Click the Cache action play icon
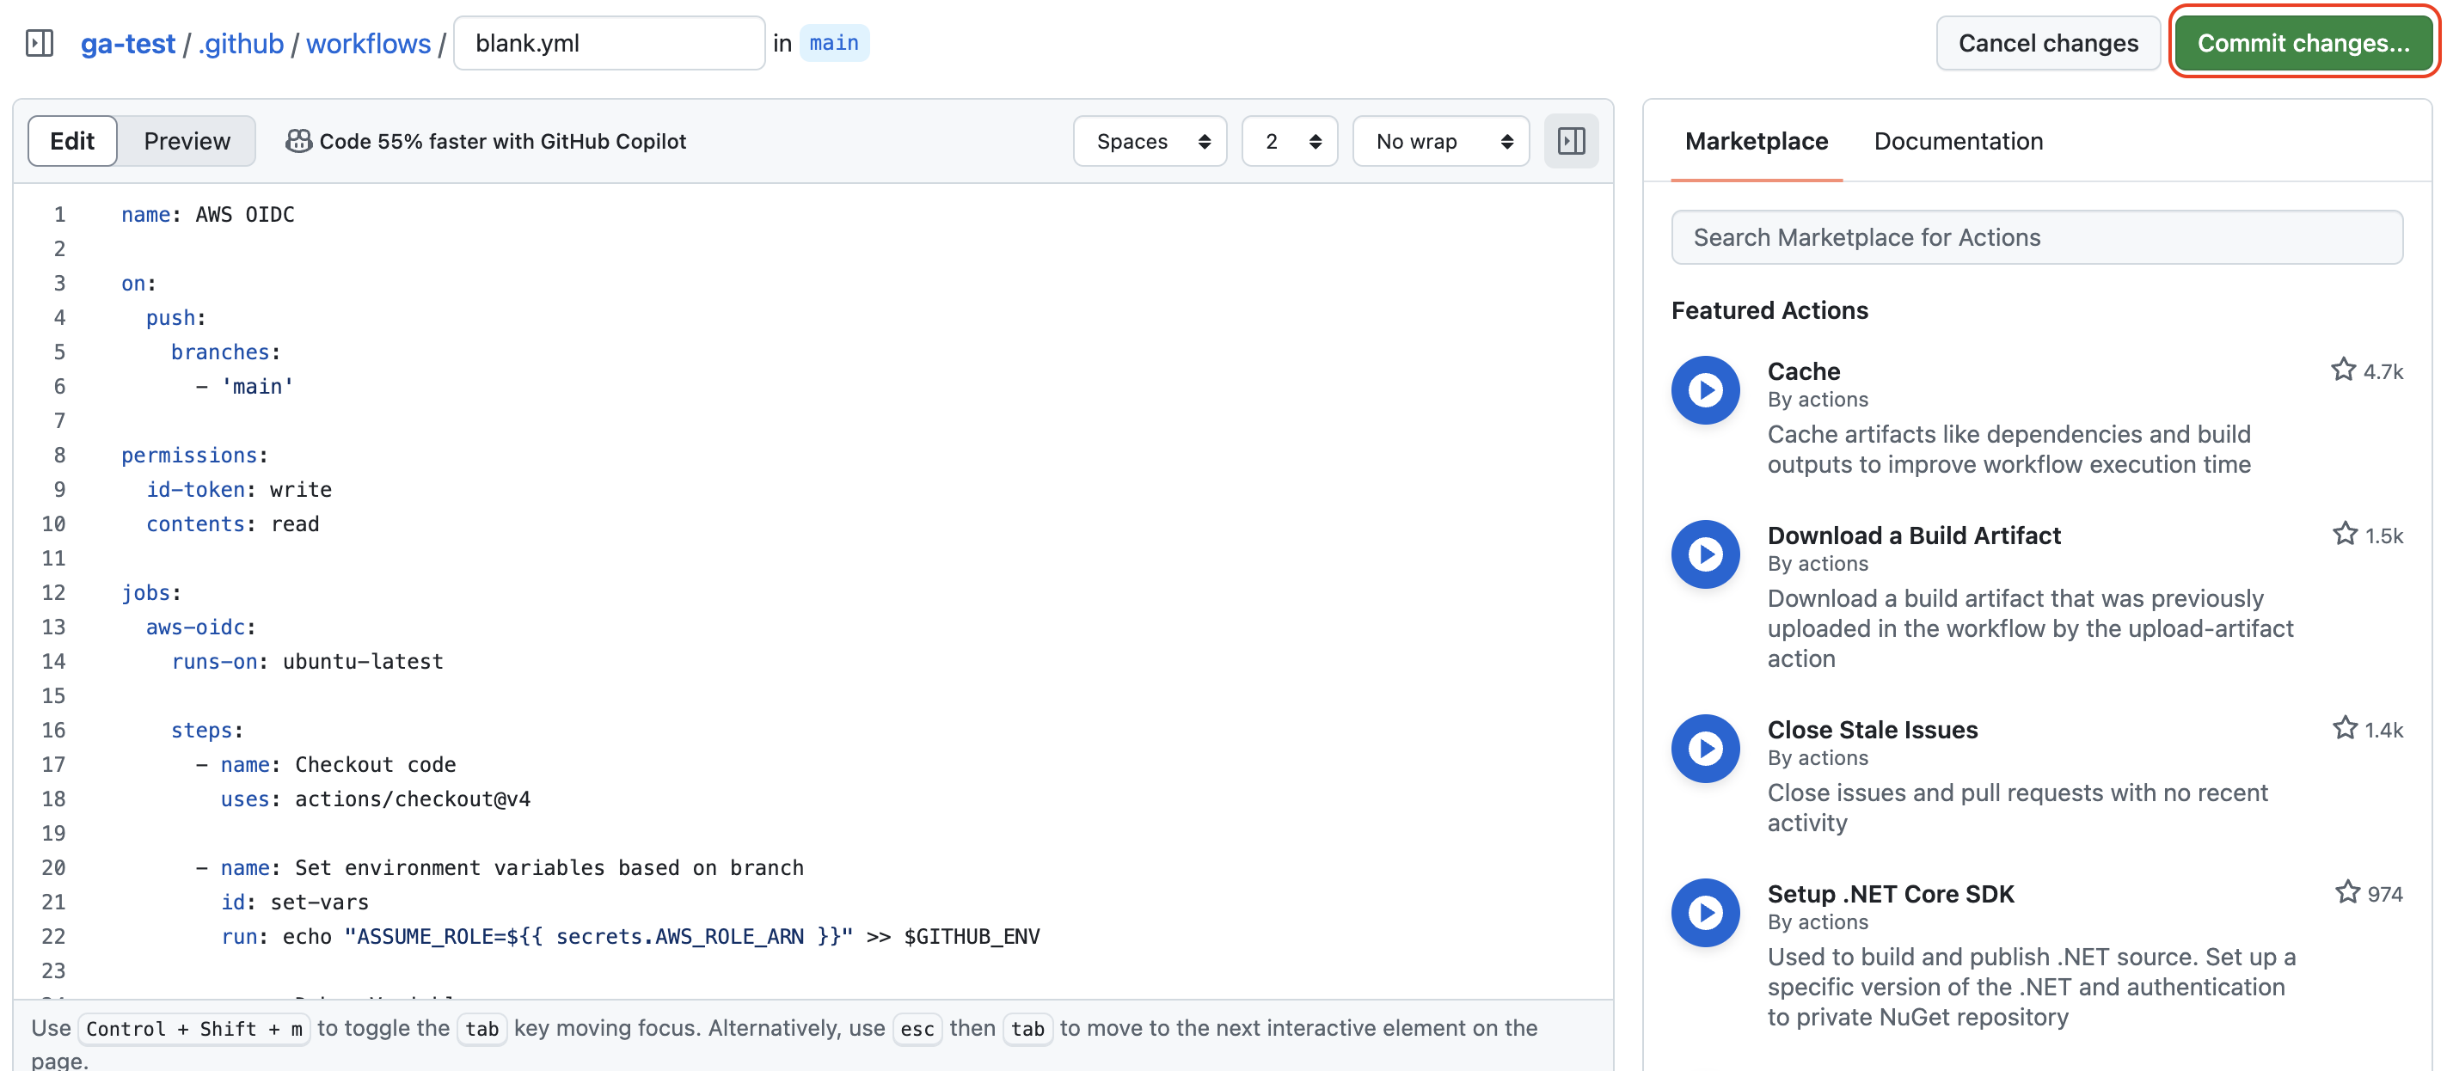Viewport: 2447px width, 1071px height. pos(1705,389)
